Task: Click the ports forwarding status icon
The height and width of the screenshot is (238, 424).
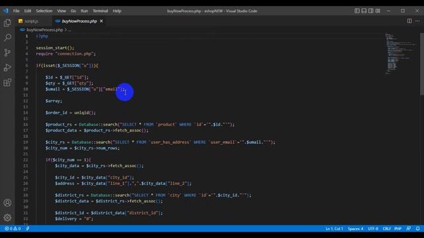Action: [x=28, y=229]
